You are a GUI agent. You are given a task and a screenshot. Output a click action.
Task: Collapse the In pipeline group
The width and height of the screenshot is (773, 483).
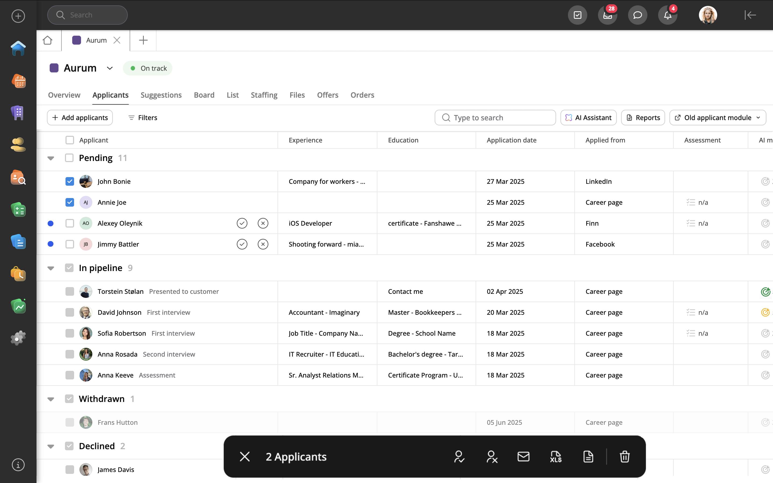click(x=51, y=268)
